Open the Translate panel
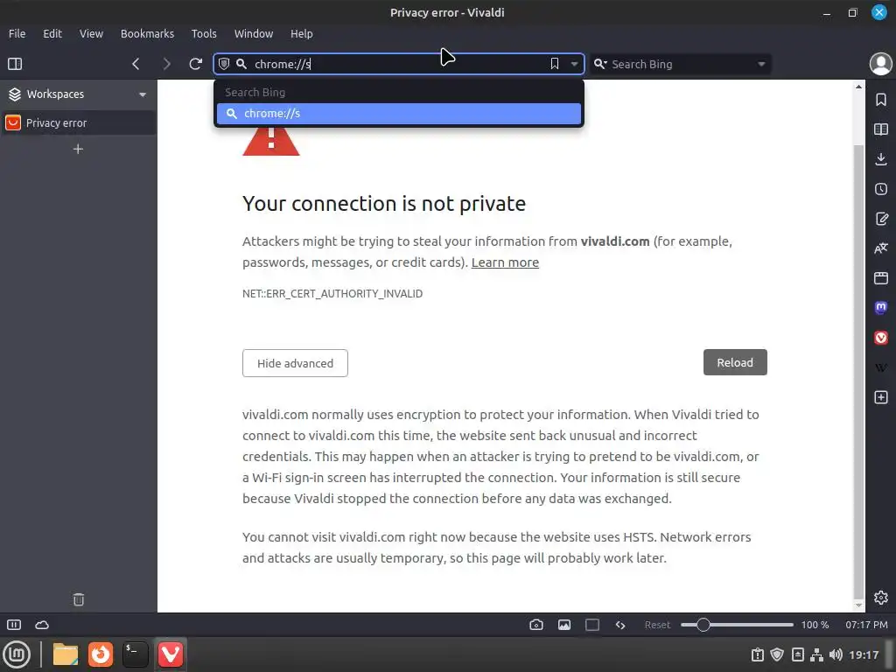This screenshot has height=672, width=896. coord(880,248)
